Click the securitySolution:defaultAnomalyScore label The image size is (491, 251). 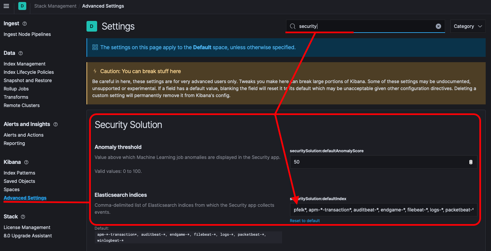pyautogui.click(x=327, y=151)
